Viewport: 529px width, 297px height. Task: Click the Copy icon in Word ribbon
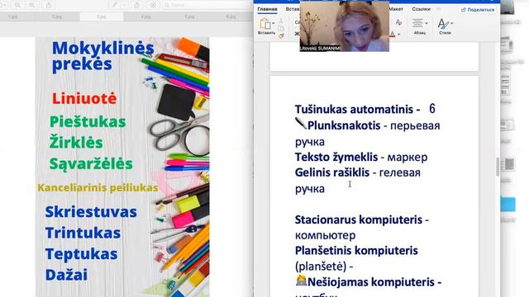(x=281, y=28)
